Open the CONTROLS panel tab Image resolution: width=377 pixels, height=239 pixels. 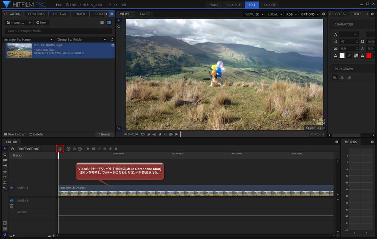36,14
